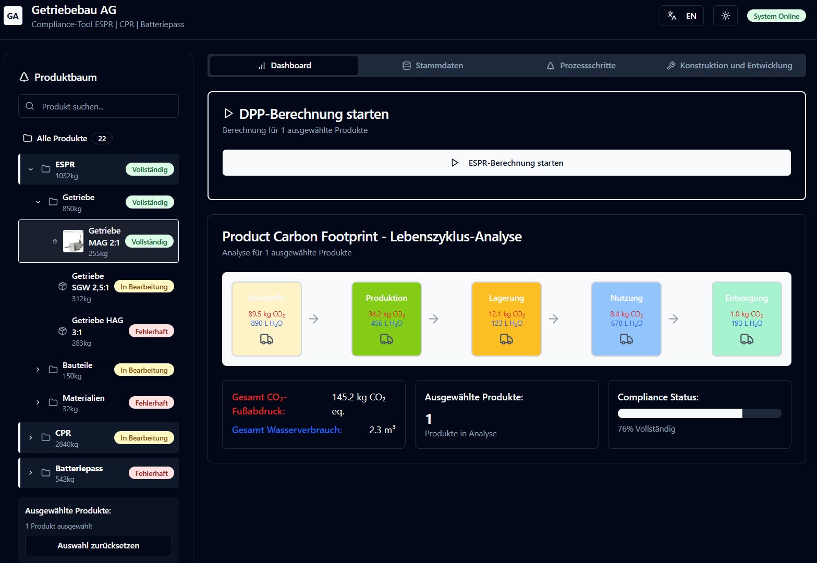
Task: Switch language using the EN button
Action: pos(681,16)
